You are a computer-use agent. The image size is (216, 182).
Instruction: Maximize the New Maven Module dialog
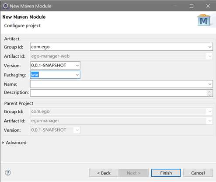[192, 6]
